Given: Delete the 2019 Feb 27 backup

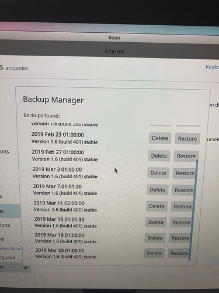Looking at the screenshot, I should click(x=159, y=156).
